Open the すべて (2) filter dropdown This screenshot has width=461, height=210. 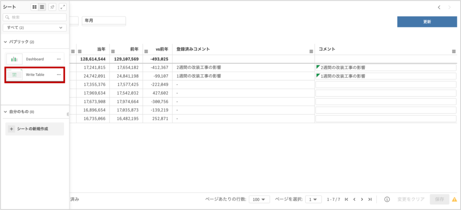point(35,28)
